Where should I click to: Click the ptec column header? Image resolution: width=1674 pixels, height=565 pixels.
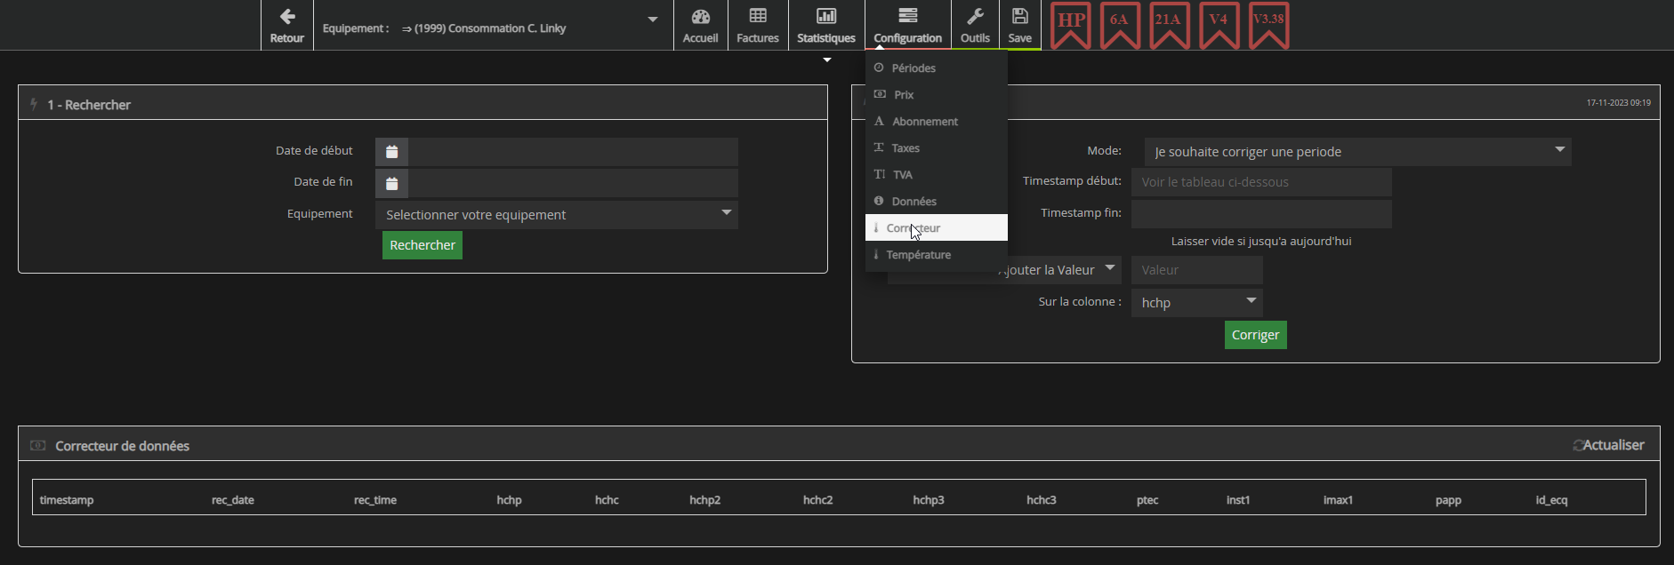[1147, 500]
